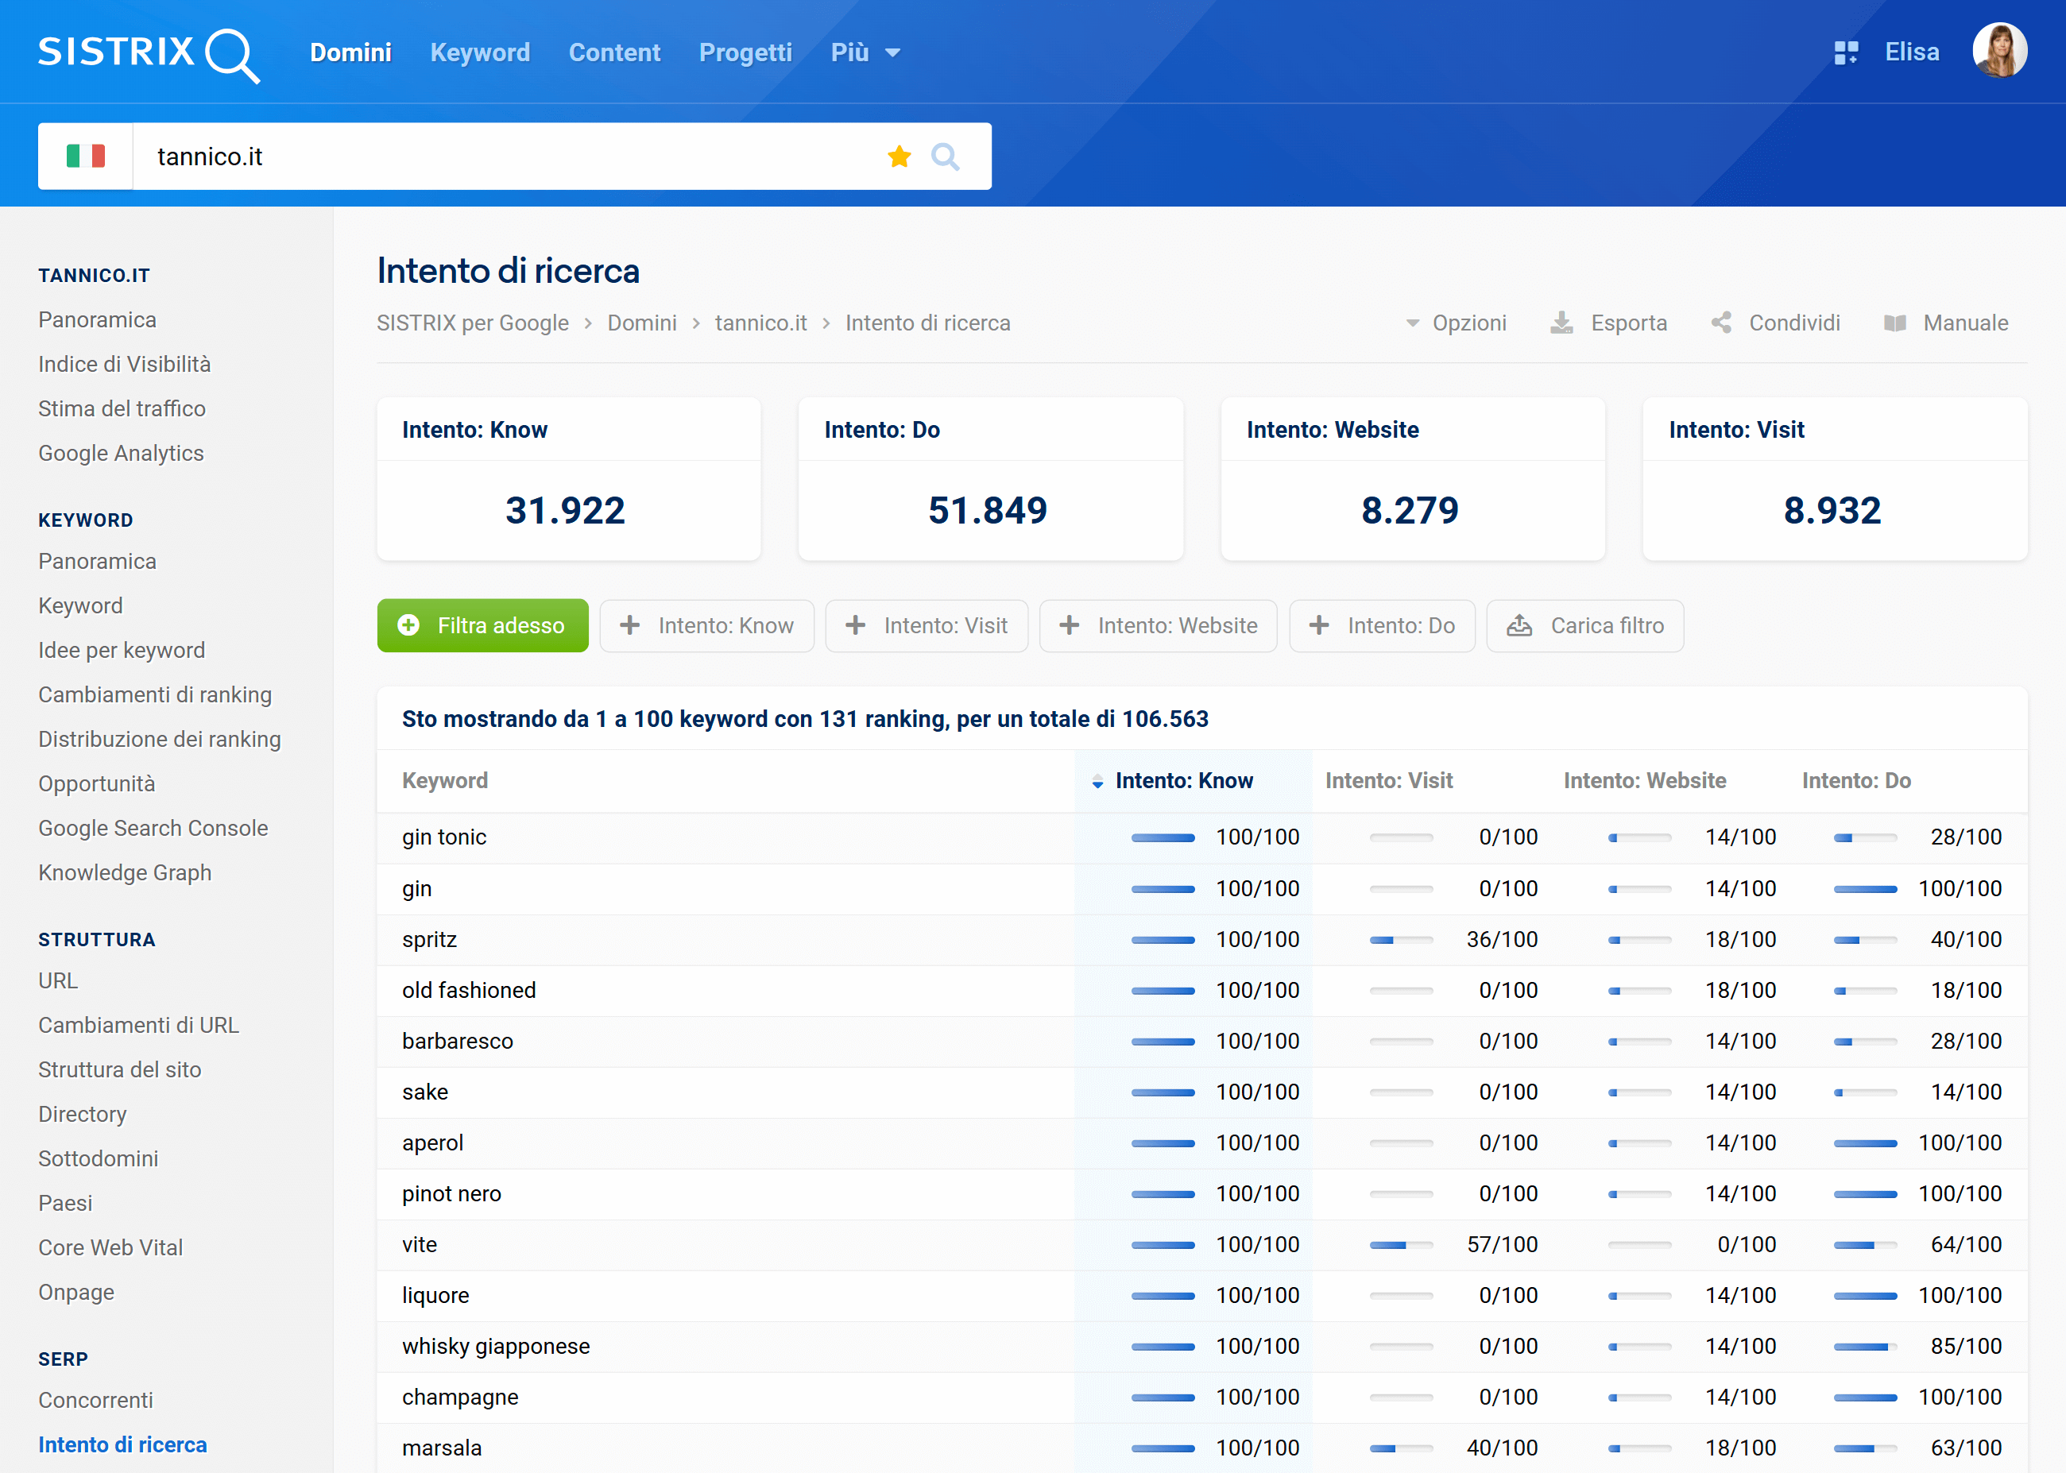Open the Progetti top menu
The width and height of the screenshot is (2066, 1473).
(745, 52)
